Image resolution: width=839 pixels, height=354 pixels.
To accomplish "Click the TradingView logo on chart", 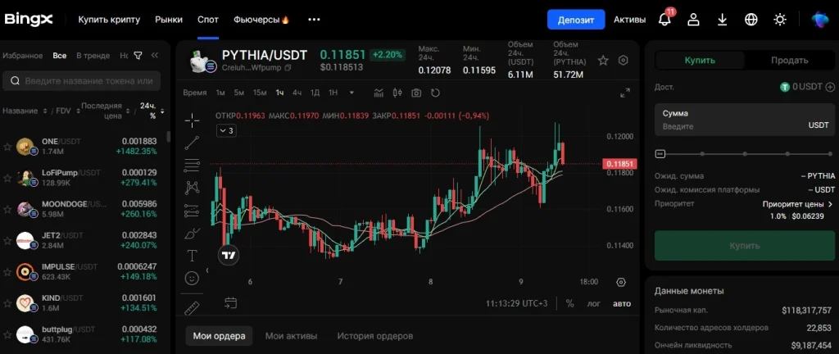I will (x=229, y=255).
